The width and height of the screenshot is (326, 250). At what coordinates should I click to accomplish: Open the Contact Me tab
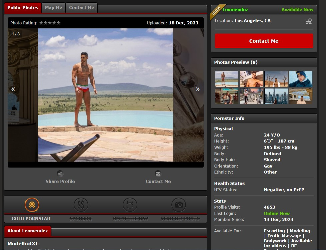[81, 8]
